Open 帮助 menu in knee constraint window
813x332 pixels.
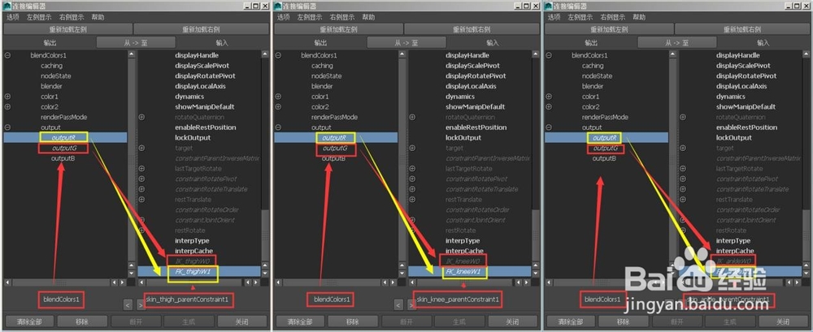pyautogui.click(x=368, y=17)
